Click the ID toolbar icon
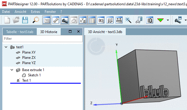 (x=150, y=20)
